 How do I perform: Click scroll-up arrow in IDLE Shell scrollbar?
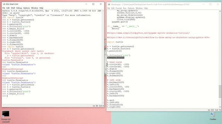[103, 11]
